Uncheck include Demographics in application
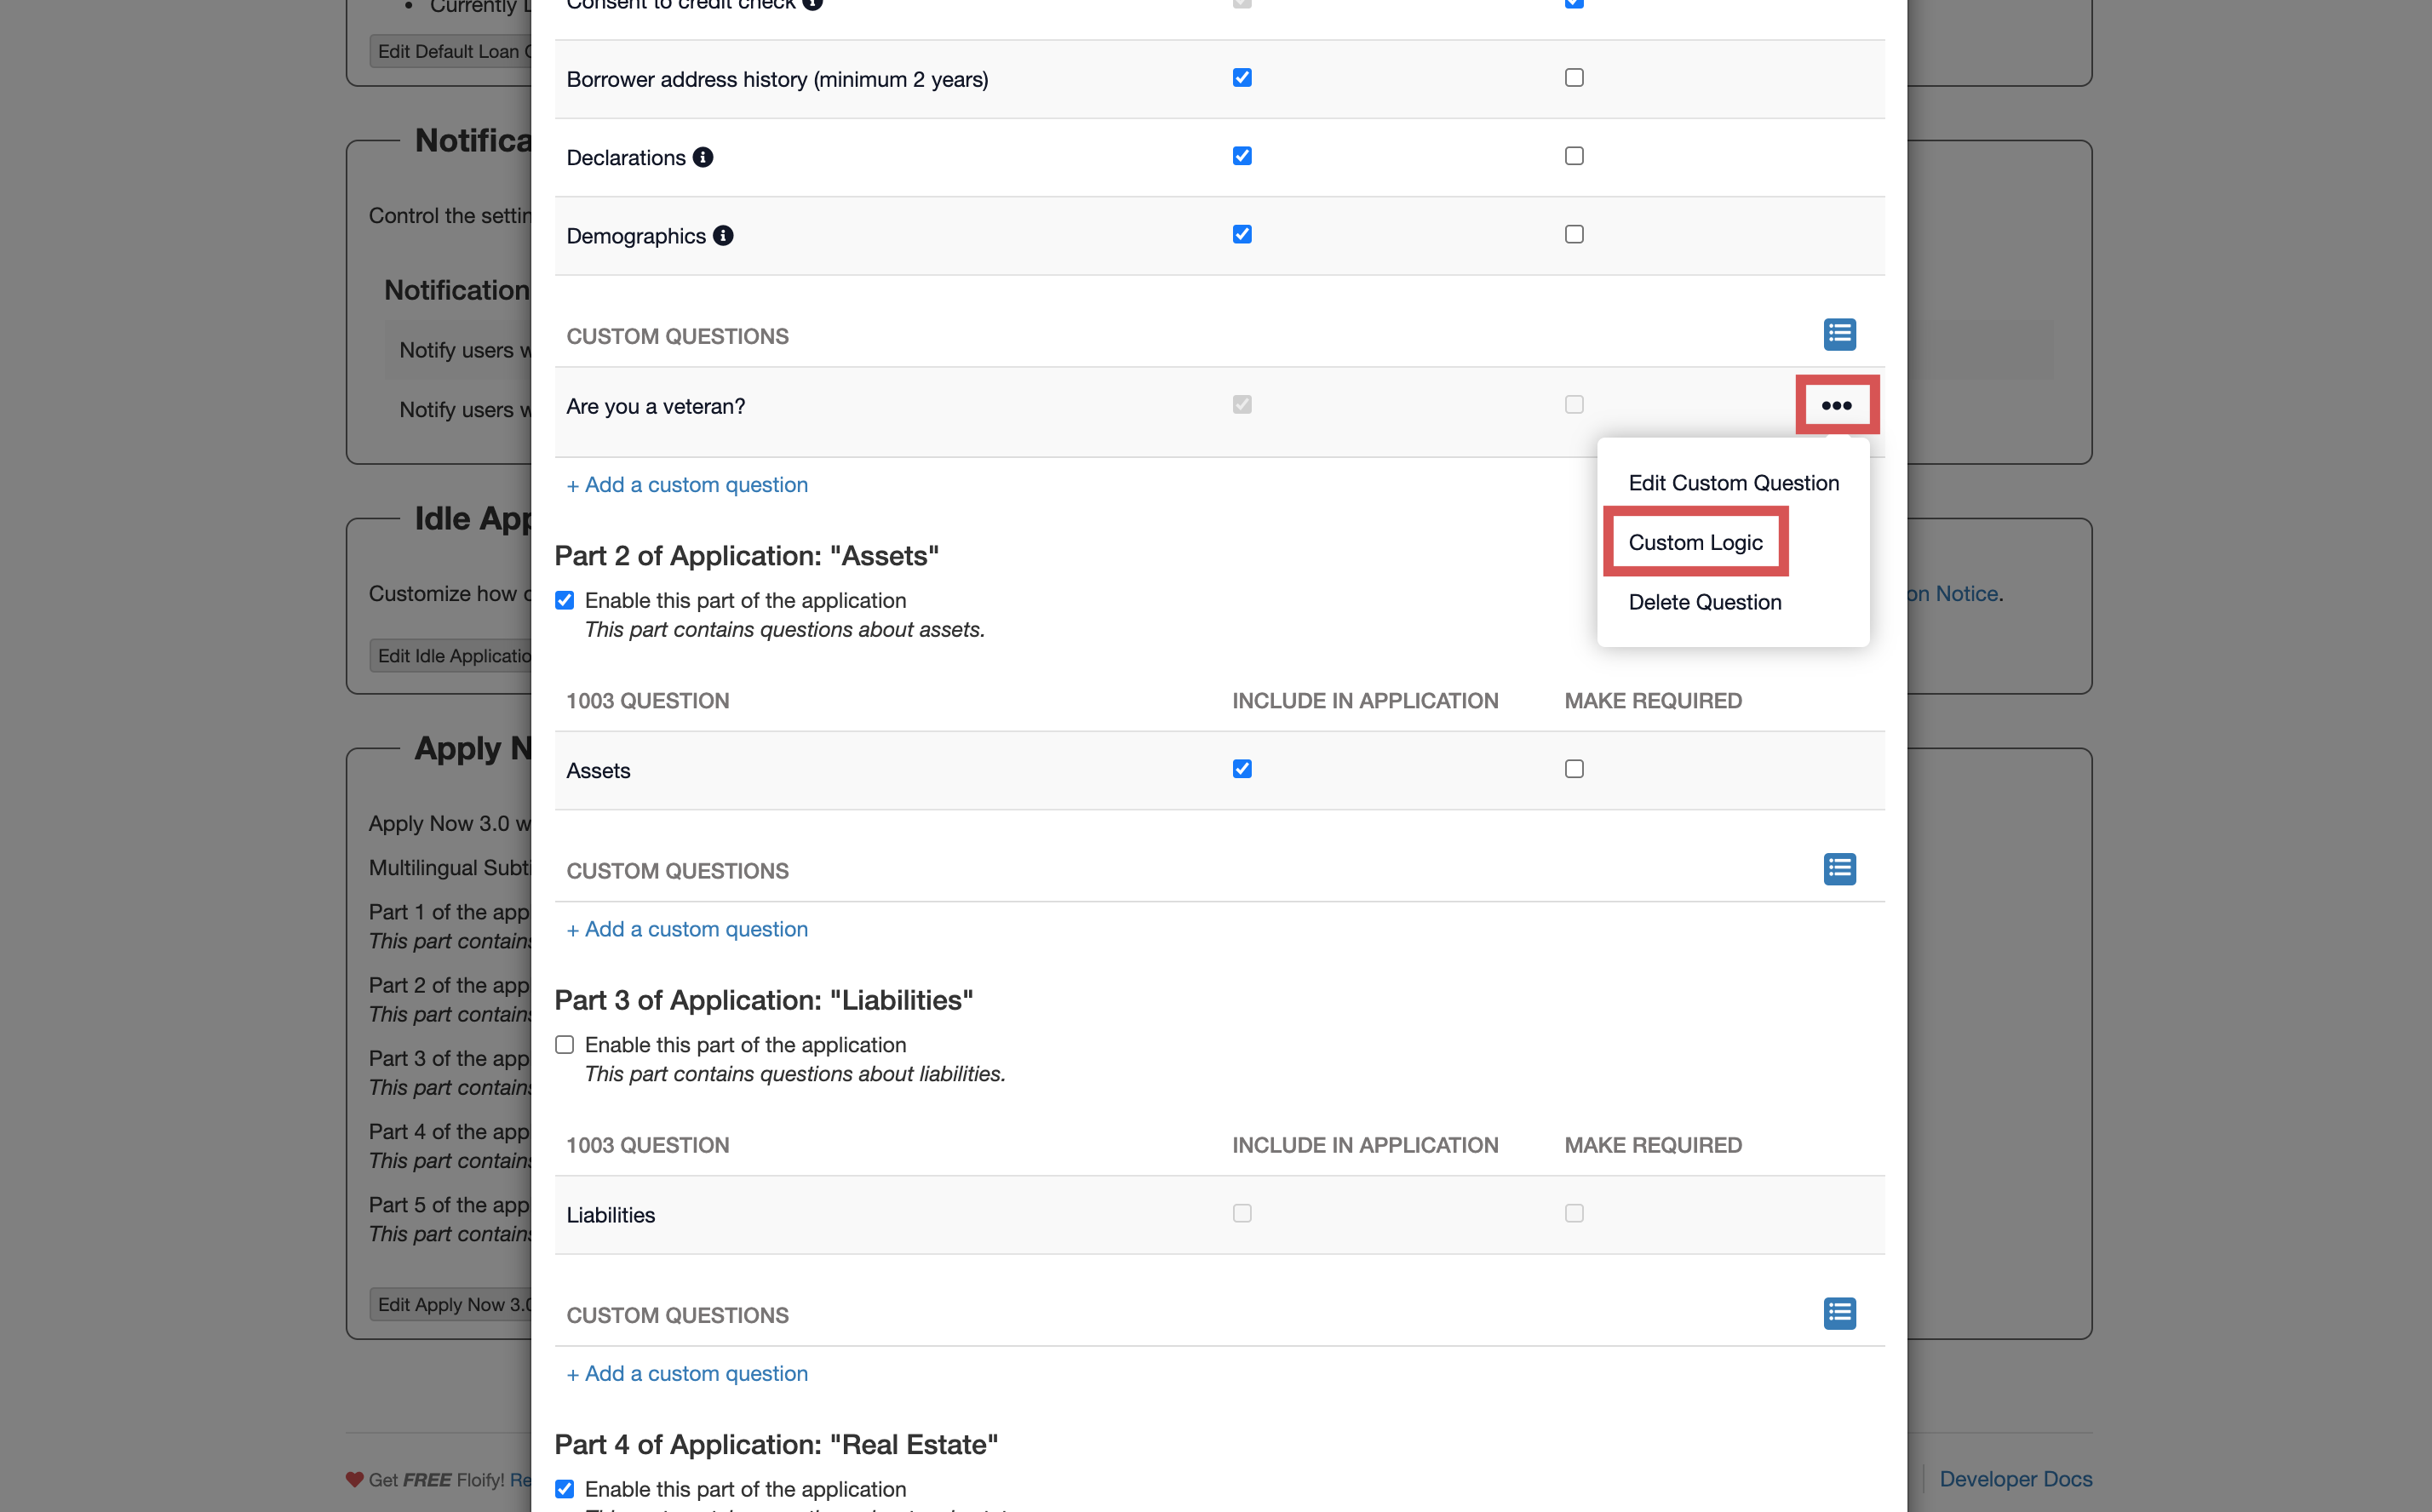This screenshot has height=1512, width=2432. 1242,234
